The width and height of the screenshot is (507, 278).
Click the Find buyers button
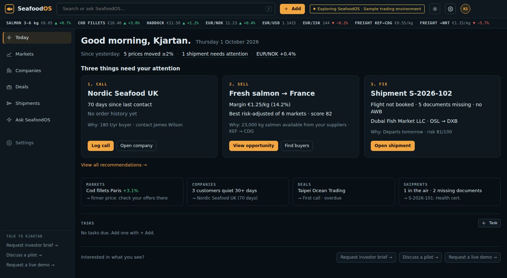click(297, 146)
